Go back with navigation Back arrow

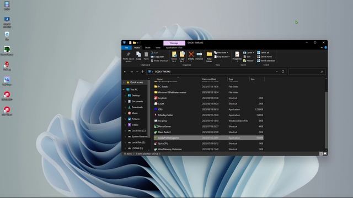(x=125, y=71)
